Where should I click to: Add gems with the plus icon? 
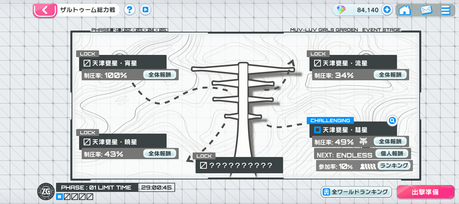pos(386,10)
